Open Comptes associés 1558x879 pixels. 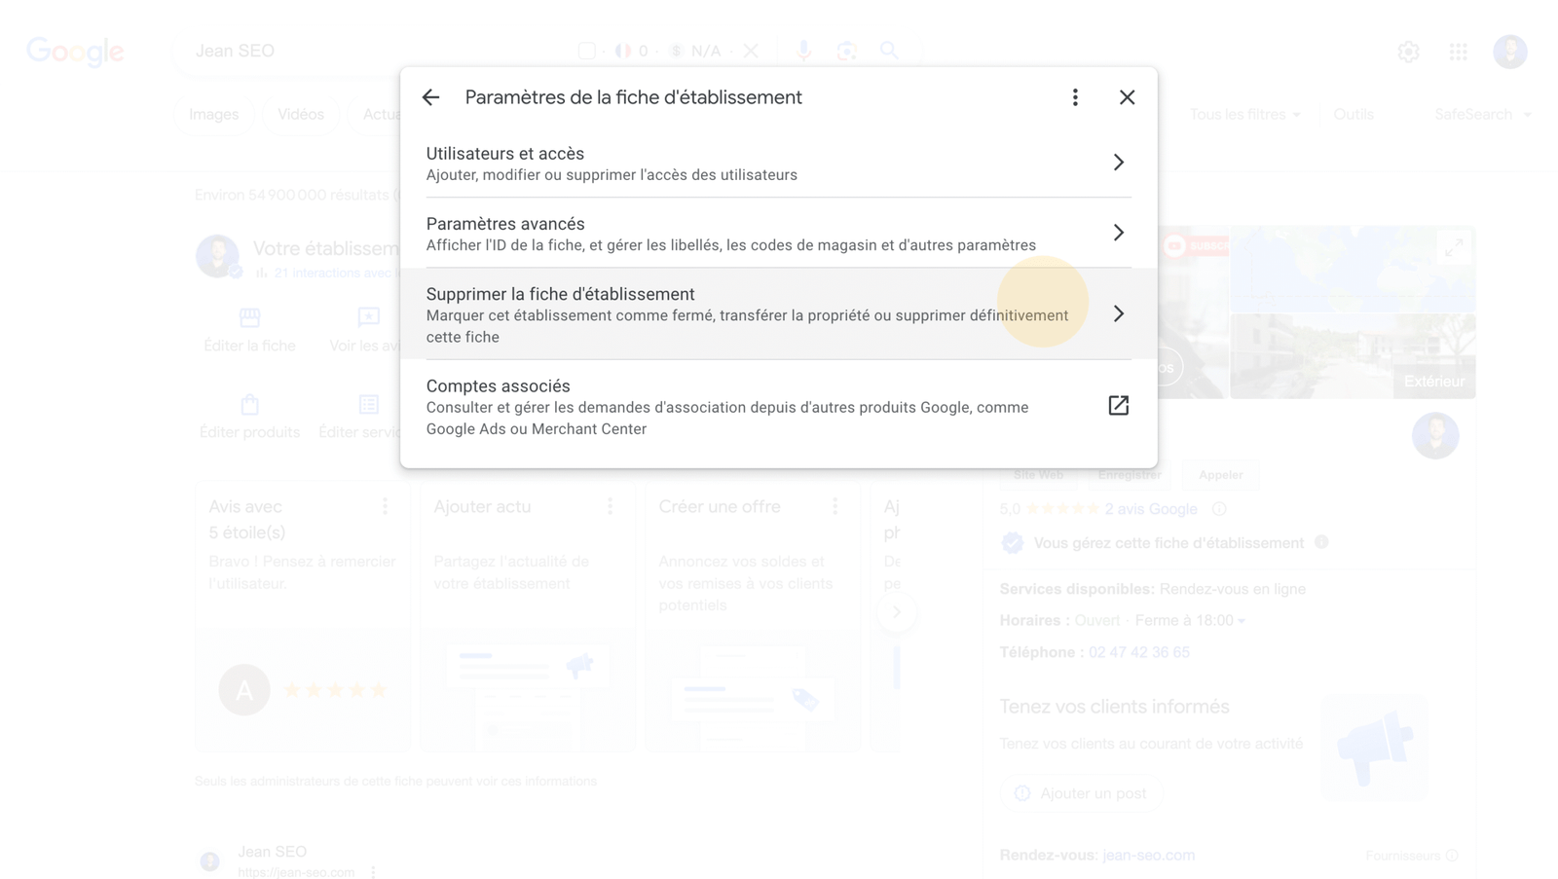coord(778,406)
